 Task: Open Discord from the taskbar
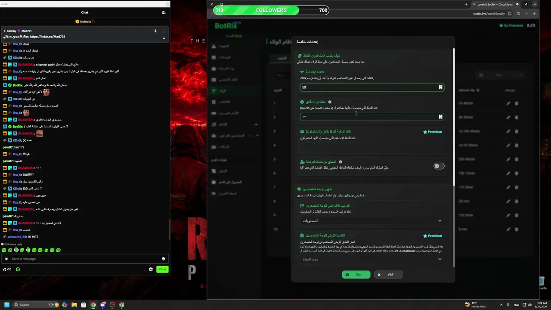(x=102, y=305)
